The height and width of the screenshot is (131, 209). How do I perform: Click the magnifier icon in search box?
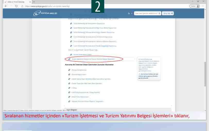[x=160, y=13]
